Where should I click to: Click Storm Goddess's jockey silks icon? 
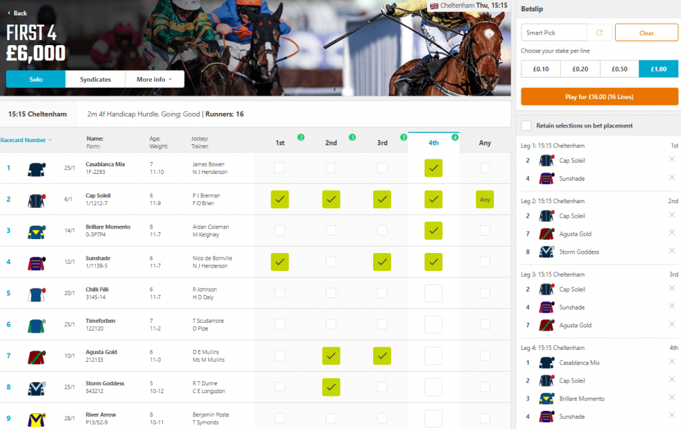coord(35,387)
